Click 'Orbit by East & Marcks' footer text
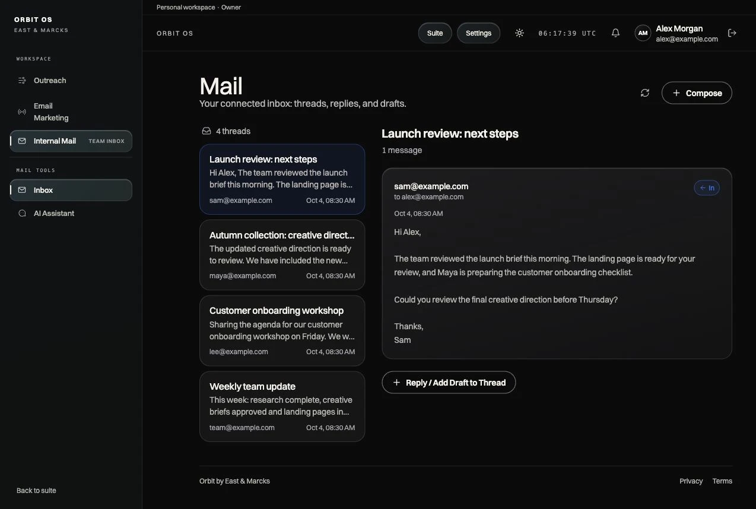Image resolution: width=756 pixels, height=509 pixels. click(x=234, y=481)
